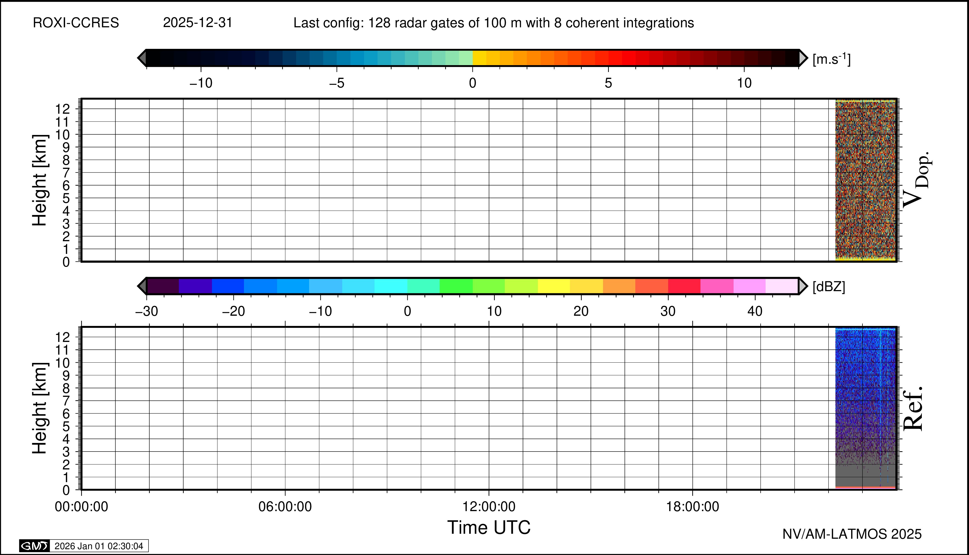This screenshot has width=969, height=555.
Task: Click left arrow of dBZ colorbar
Action: [142, 286]
